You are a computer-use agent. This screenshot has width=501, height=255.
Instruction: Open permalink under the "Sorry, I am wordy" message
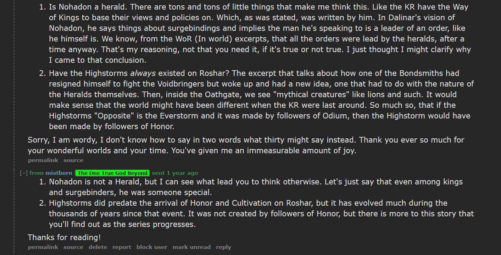[x=43, y=160]
